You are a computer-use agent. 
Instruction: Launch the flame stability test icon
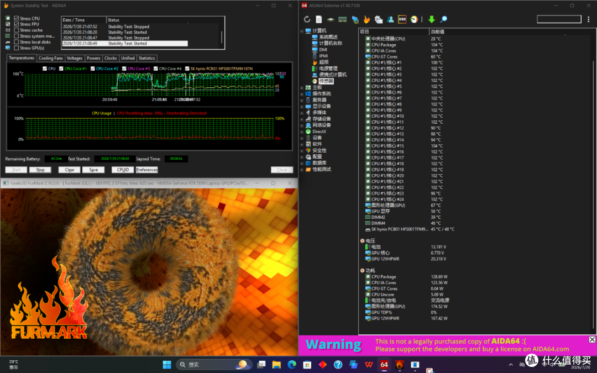pyautogui.click(x=366, y=19)
